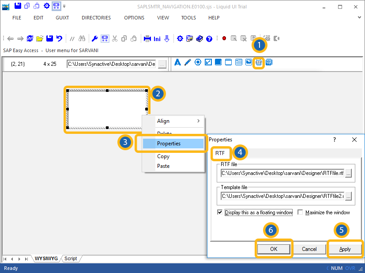Click the ? help button in the Properties dialog
This screenshot has height=273, width=365.
(x=335, y=140)
